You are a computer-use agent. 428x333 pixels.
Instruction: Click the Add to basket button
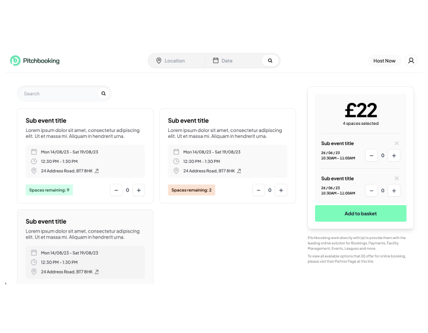361,213
